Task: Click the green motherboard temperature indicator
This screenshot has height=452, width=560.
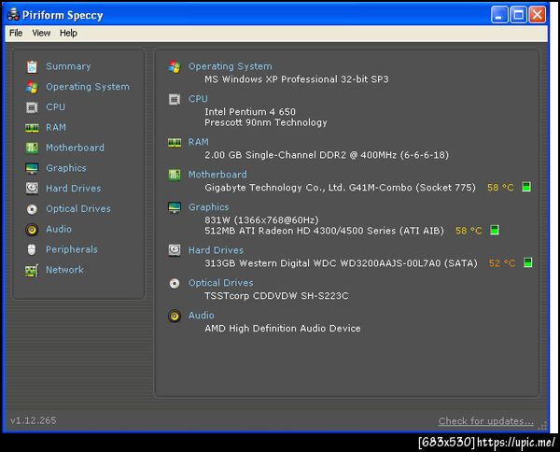Action: tap(526, 187)
